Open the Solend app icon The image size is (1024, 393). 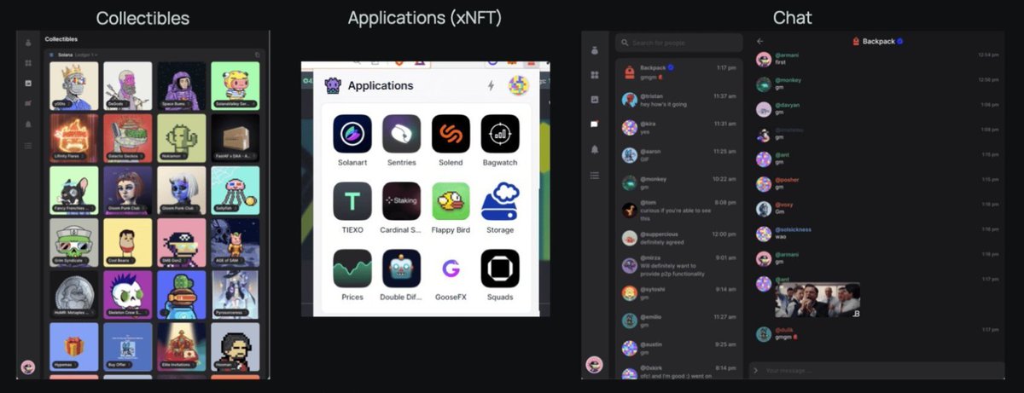[451, 134]
